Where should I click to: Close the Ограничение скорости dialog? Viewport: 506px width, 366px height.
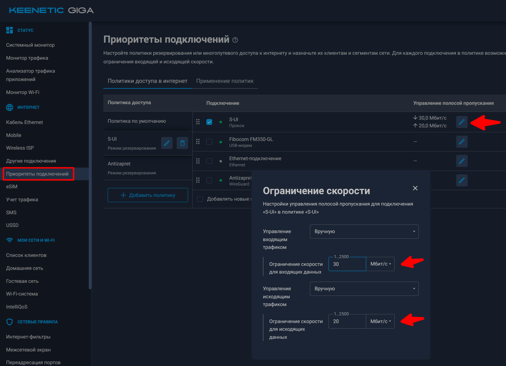(x=415, y=188)
